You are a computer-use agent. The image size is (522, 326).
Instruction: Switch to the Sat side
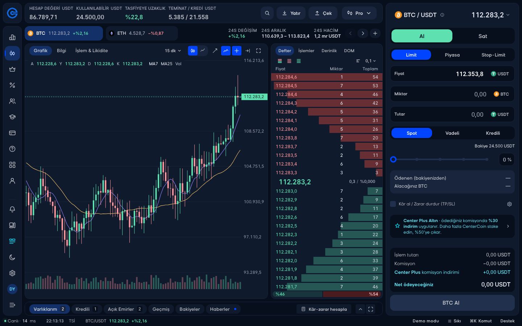pos(483,36)
